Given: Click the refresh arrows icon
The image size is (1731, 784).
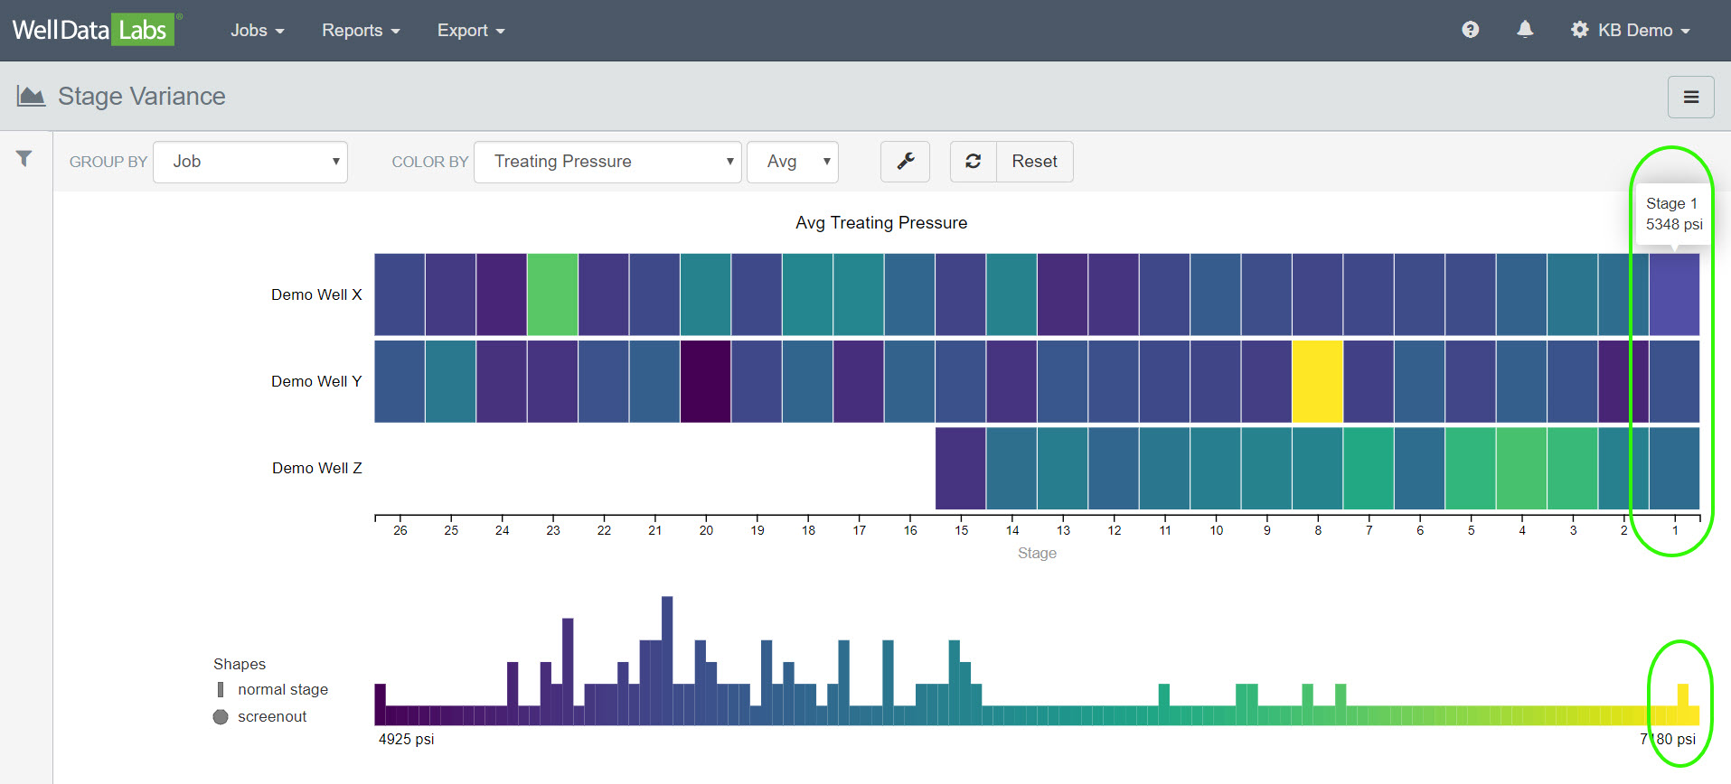Looking at the screenshot, I should coord(974,162).
